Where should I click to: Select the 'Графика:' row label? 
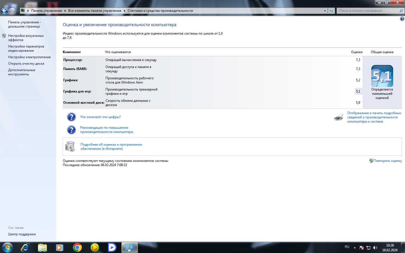pos(71,80)
